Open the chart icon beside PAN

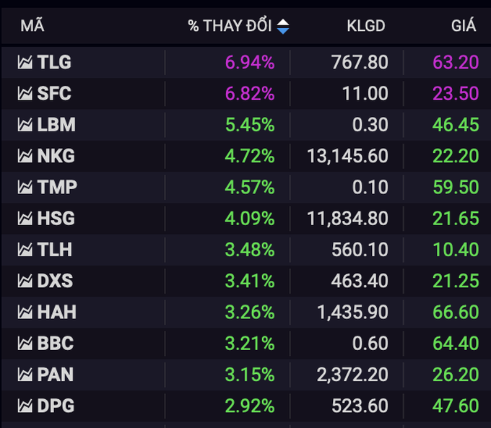coord(25,375)
